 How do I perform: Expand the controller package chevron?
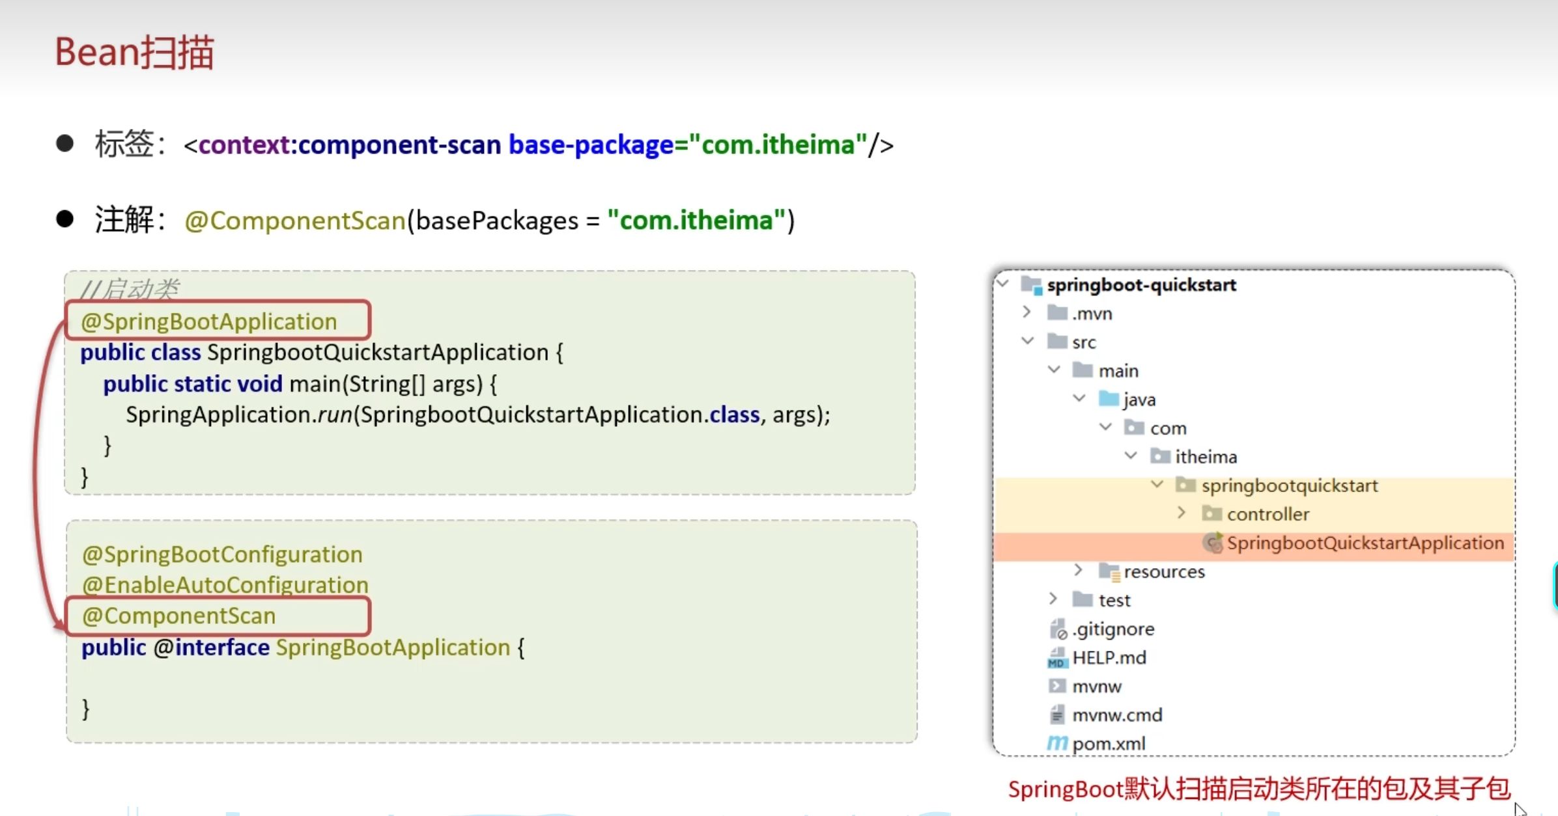[x=1182, y=513]
